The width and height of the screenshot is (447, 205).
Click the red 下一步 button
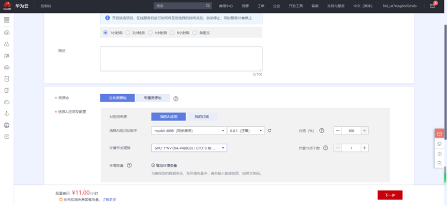[x=390, y=195]
